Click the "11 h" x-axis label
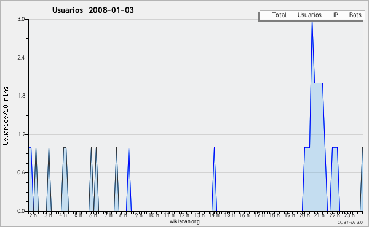 tap(169, 215)
